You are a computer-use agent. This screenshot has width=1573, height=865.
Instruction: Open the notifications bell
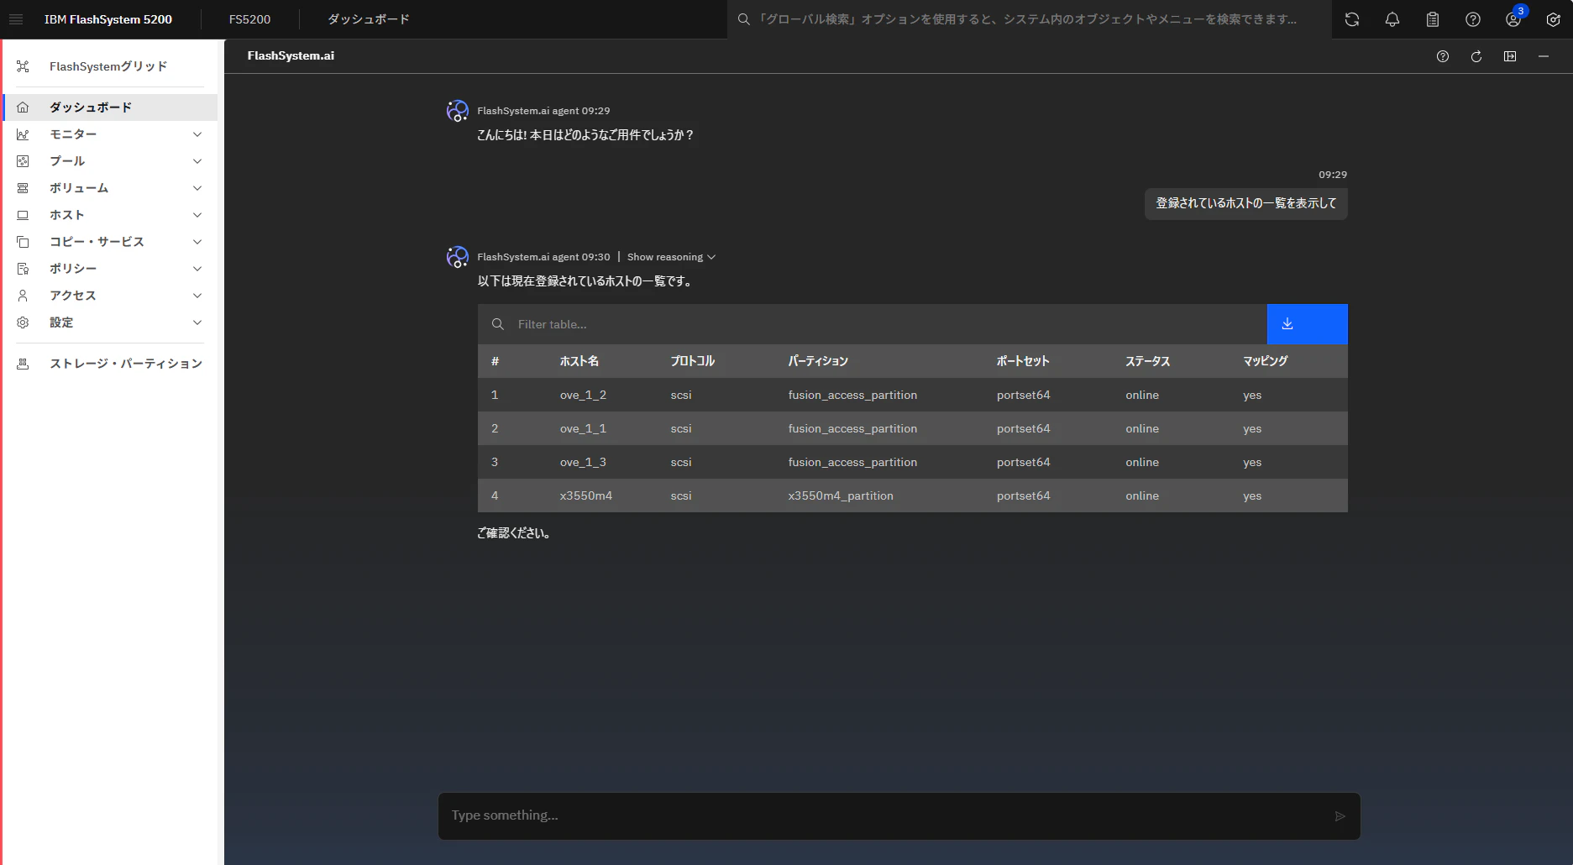coord(1392,19)
